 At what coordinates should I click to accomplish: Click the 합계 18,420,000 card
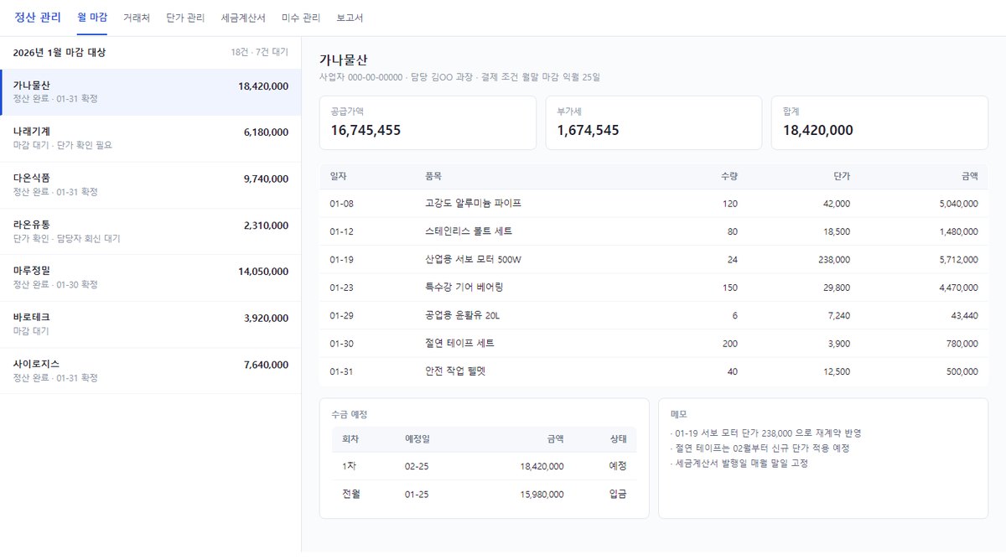(879, 122)
